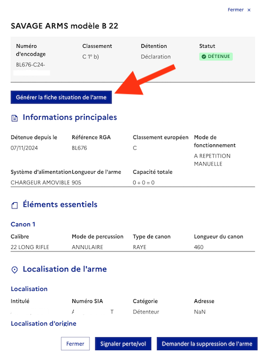Image resolution: width=262 pixels, height=355 pixels.
Task: Generate the weapon situation sheet
Action: pyautogui.click(x=61, y=97)
